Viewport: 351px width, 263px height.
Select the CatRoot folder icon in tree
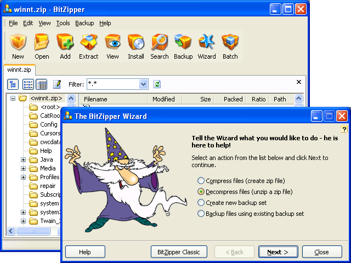33,116
